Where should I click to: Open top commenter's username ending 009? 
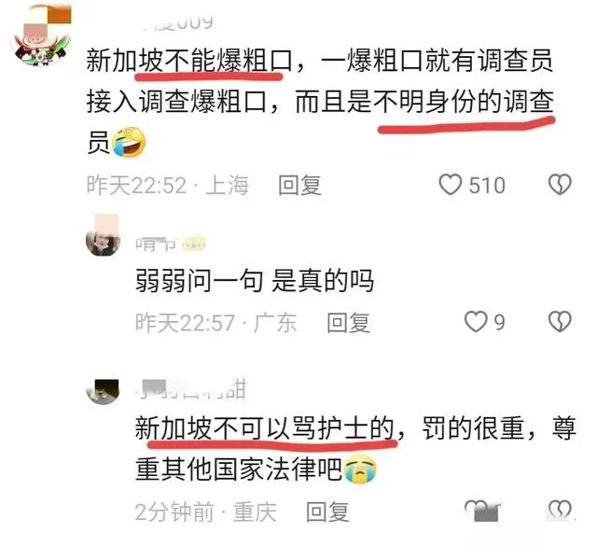pos(177,22)
